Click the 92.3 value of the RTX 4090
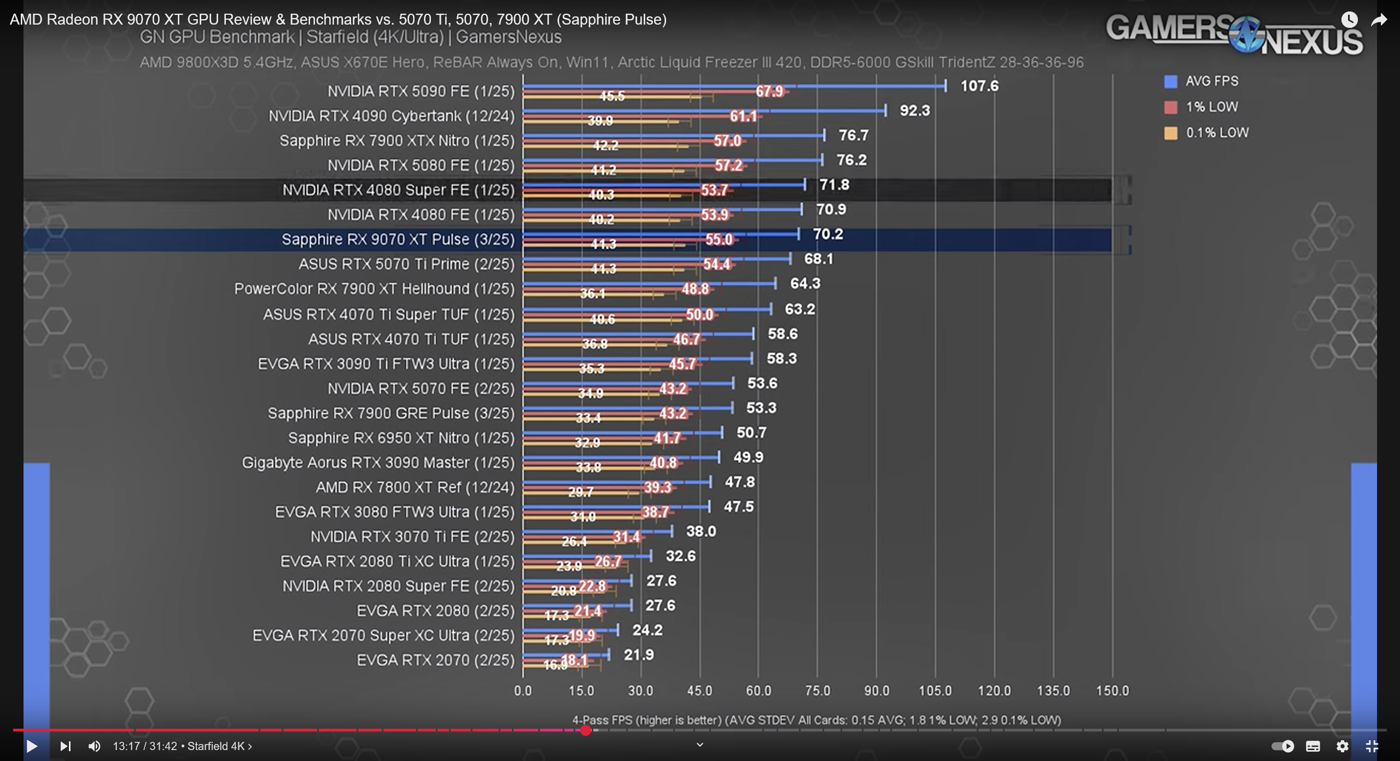The image size is (1400, 761). tap(915, 110)
